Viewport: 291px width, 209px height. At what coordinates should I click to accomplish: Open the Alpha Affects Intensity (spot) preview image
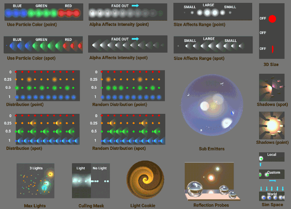coord(128,44)
